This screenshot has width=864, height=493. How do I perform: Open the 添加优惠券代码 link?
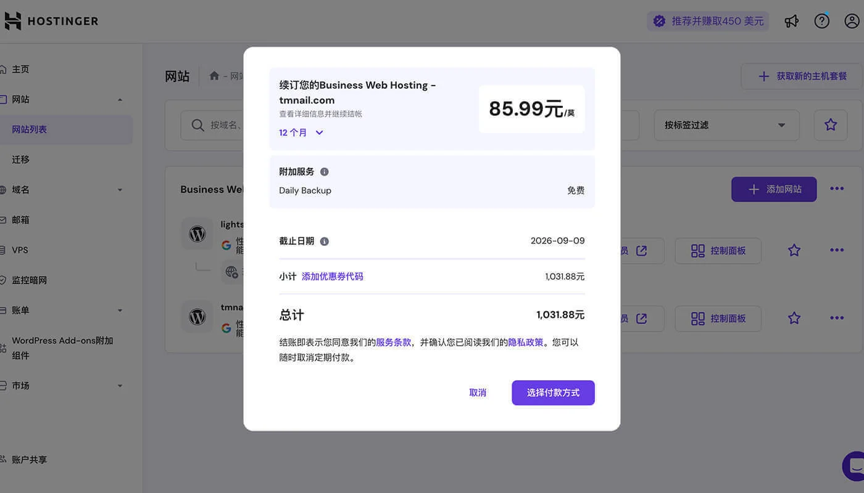click(x=333, y=276)
